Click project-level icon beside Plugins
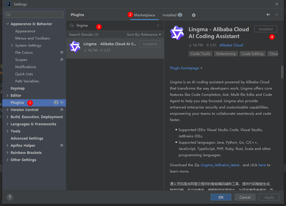 [62, 102]
